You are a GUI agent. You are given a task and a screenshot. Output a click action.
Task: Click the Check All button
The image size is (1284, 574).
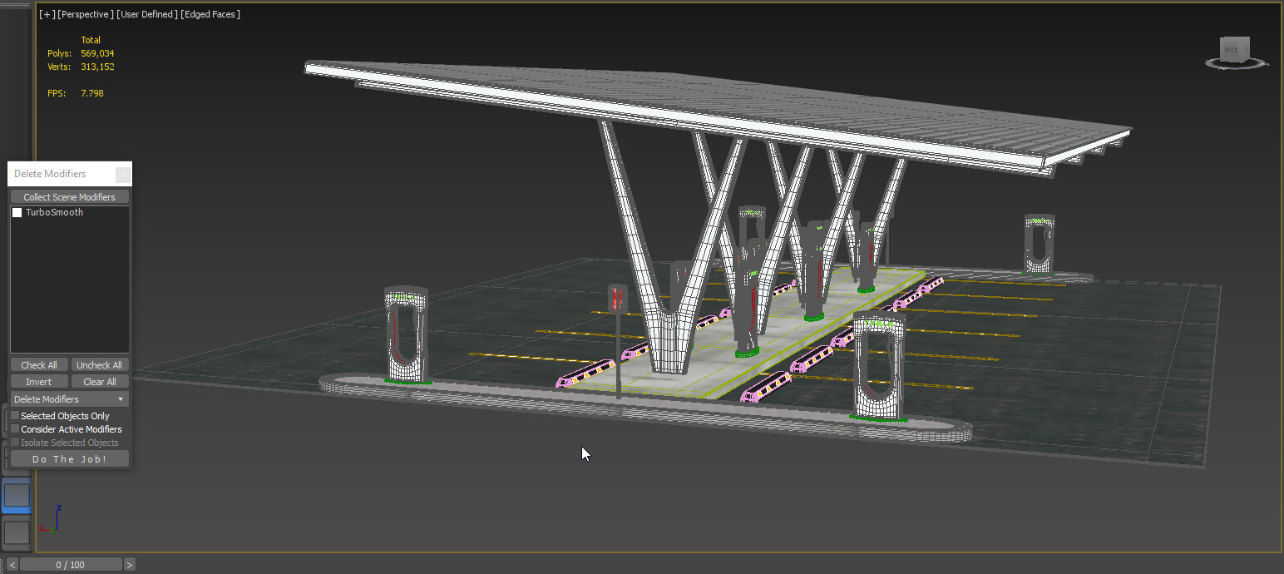(38, 364)
